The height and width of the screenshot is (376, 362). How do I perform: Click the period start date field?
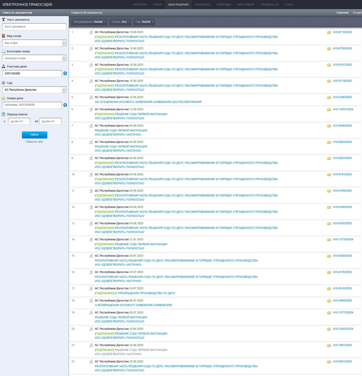(19, 121)
